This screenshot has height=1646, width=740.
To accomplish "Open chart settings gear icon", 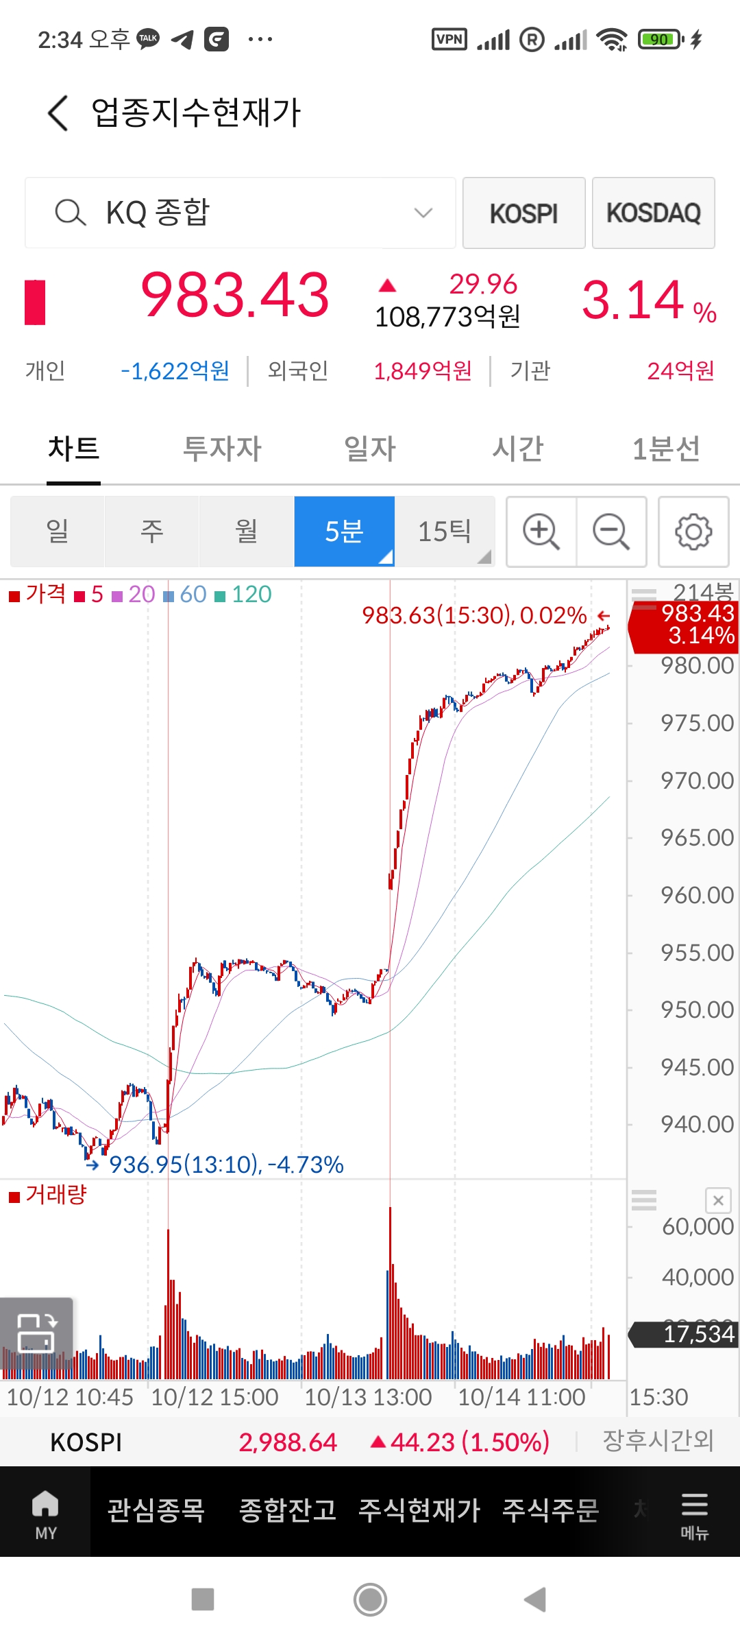I will pos(693,532).
